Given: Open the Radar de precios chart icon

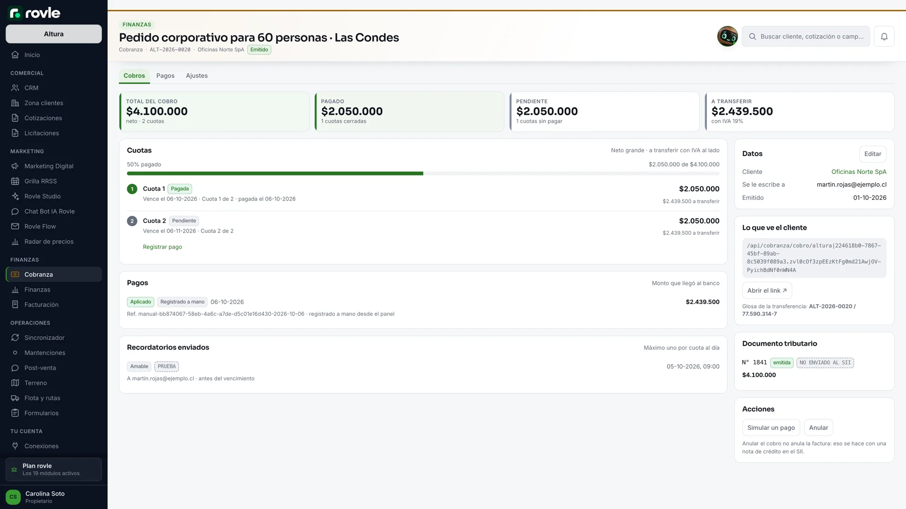Looking at the screenshot, I should click(15, 241).
